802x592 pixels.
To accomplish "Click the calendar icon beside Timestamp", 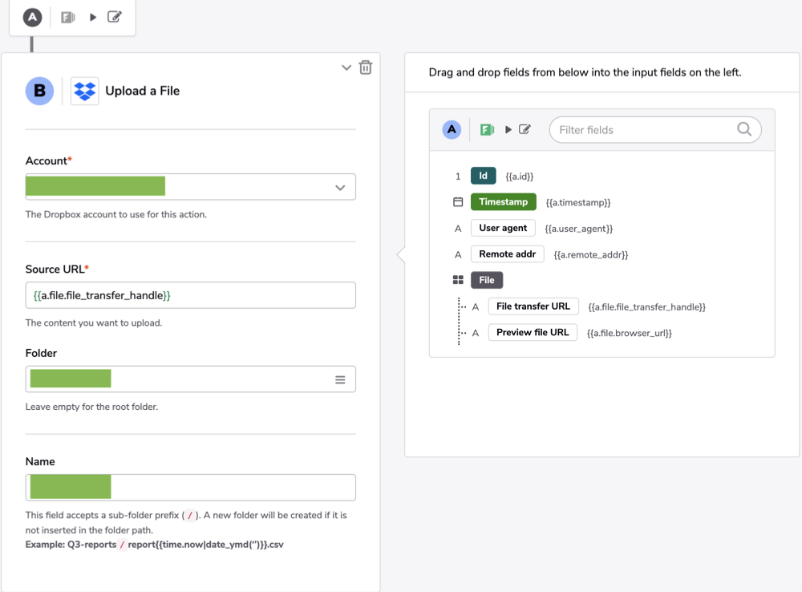I will pos(458,202).
